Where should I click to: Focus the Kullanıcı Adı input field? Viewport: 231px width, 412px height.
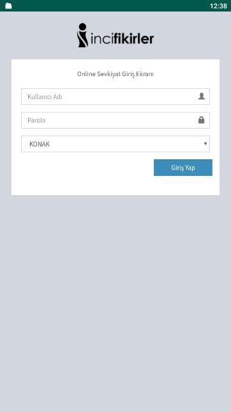click(115, 97)
